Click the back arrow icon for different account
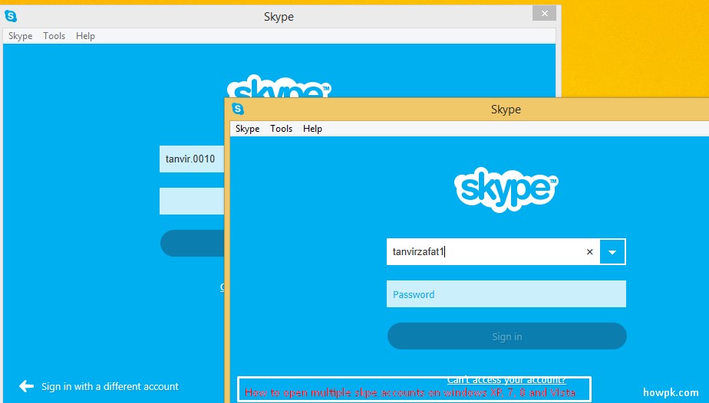709x403 pixels. click(x=26, y=386)
